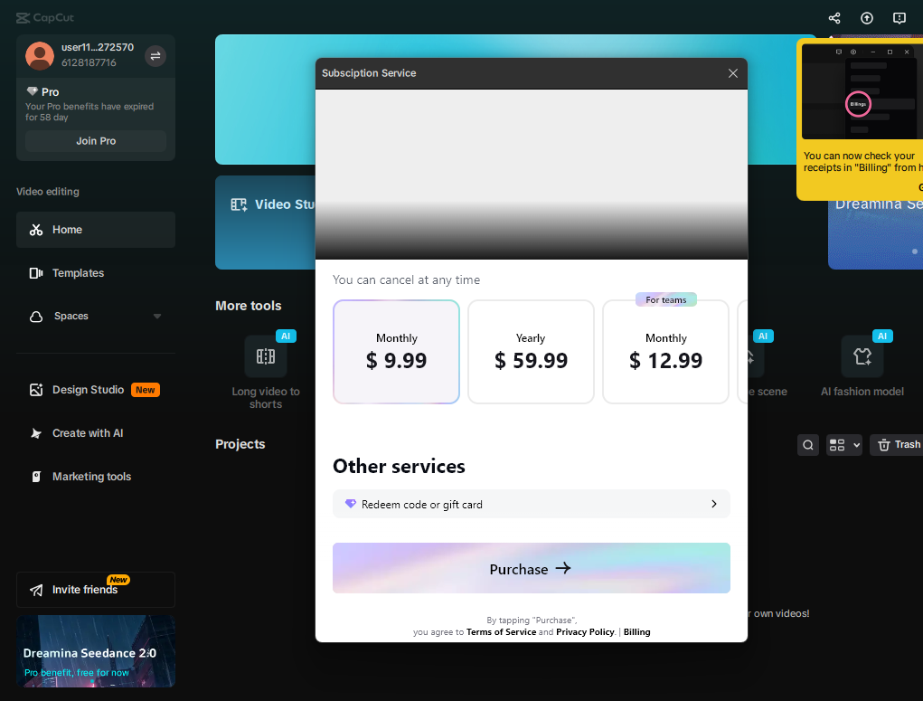Image resolution: width=923 pixels, height=701 pixels.
Task: Open the Privacy Policy link
Action: tap(585, 631)
